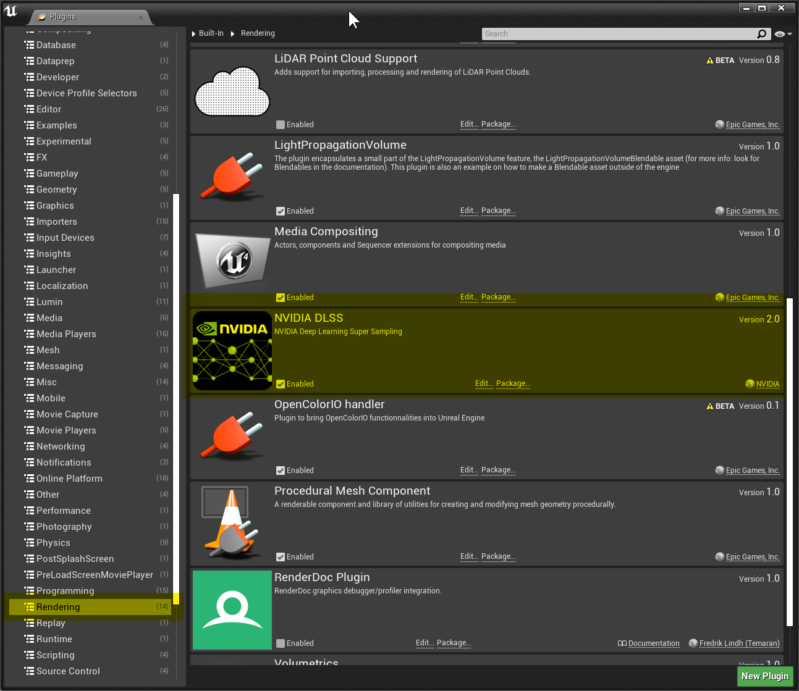The height and width of the screenshot is (691, 799).
Task: Click the Mesh category list icon
Action: tap(29, 350)
